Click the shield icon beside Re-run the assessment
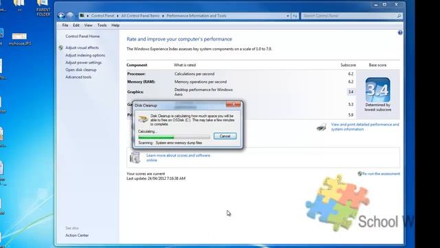440x248 pixels. pos(360,174)
